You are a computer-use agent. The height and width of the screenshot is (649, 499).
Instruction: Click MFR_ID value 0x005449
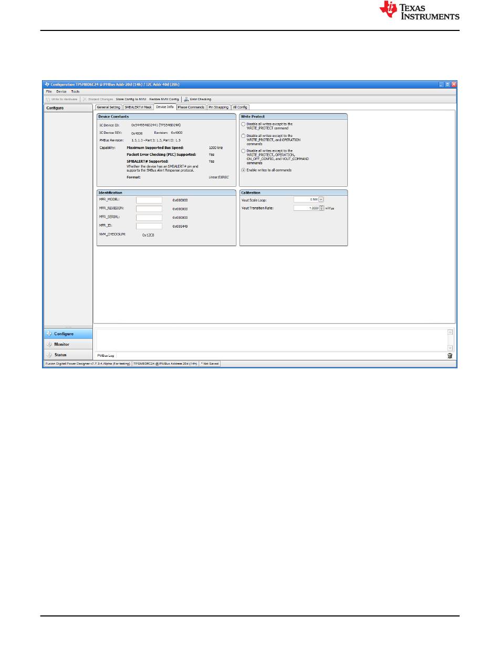coord(180,226)
